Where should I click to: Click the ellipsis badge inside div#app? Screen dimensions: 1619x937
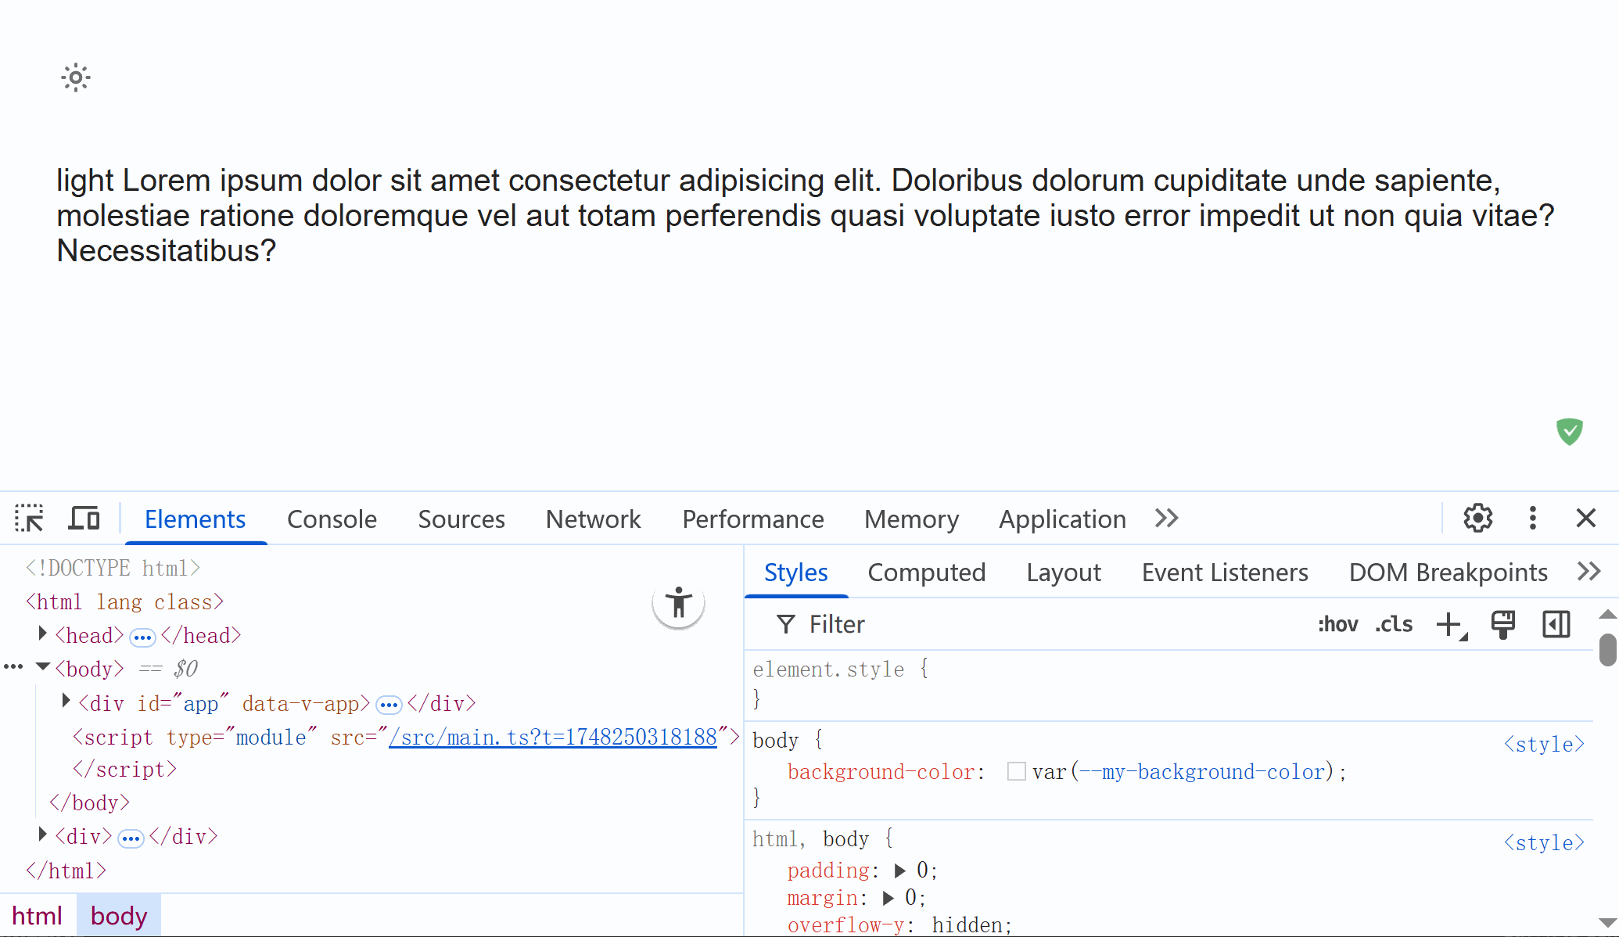(389, 705)
